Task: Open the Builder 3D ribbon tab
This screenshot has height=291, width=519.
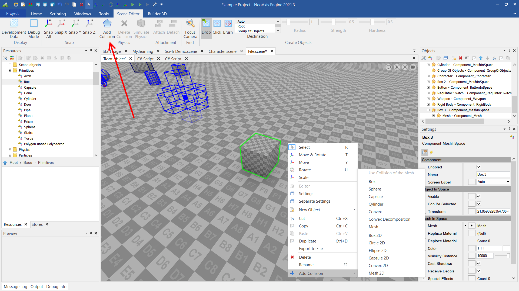Action: (x=157, y=14)
